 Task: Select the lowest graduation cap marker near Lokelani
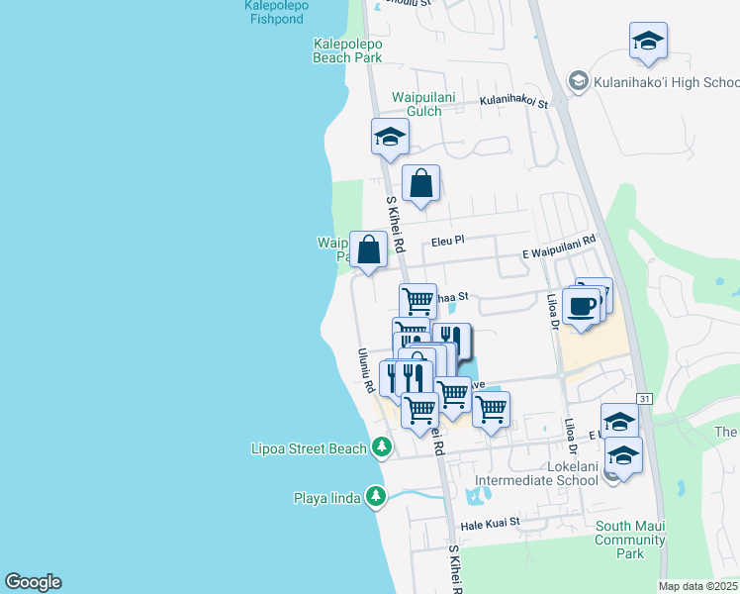pos(623,455)
